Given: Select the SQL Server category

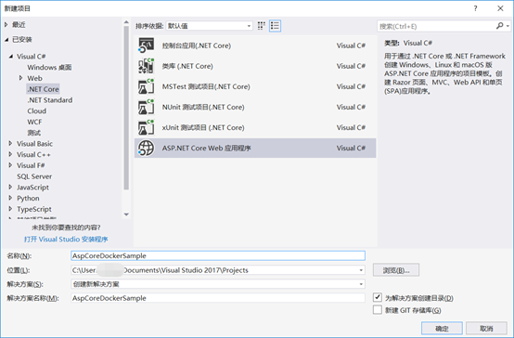Looking at the screenshot, I should tap(34, 176).
